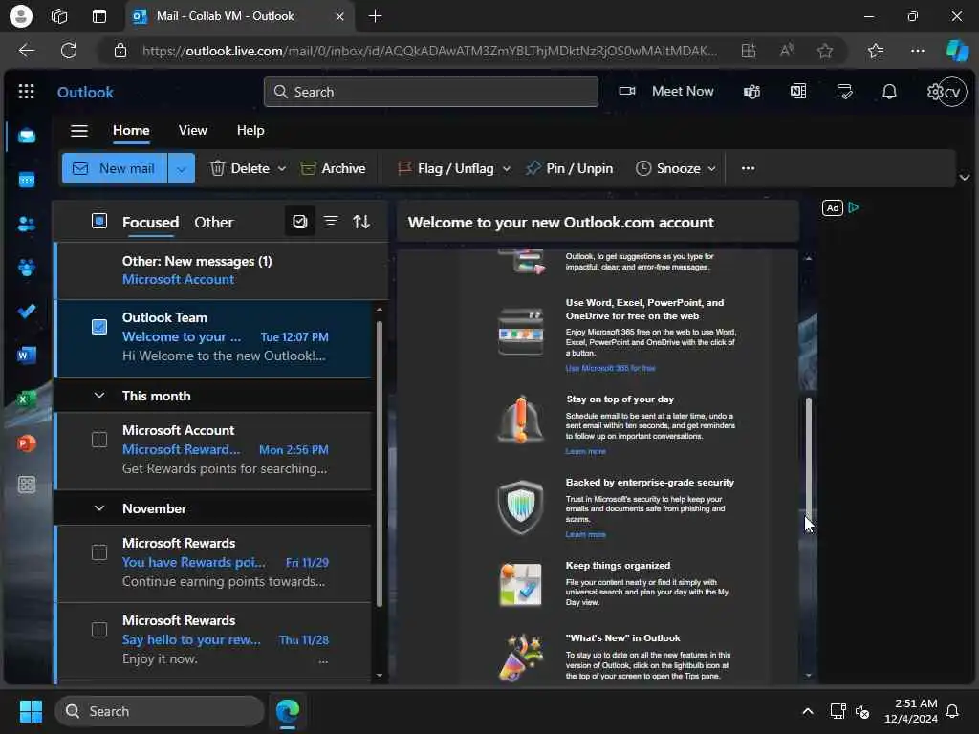
Task: Open Calendar in the left sidebar
Action: [x=26, y=180]
